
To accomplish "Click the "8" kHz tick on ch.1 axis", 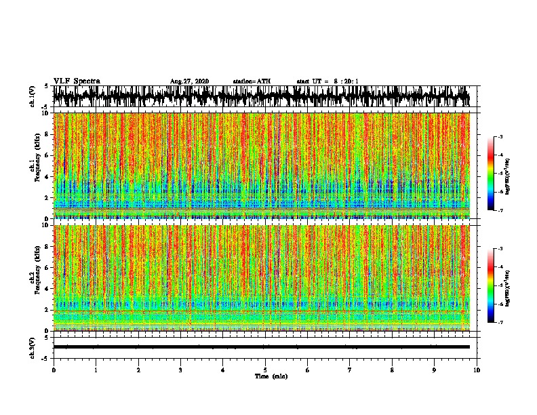I will point(47,134).
